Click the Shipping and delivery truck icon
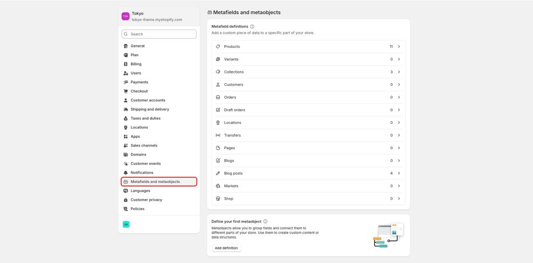 125,109
